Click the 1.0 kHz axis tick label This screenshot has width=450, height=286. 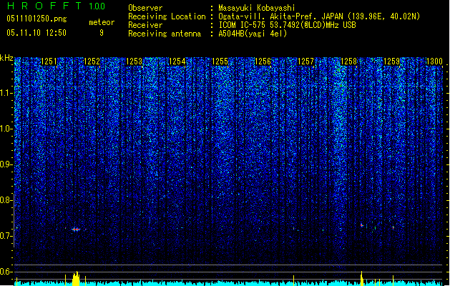point(6,129)
